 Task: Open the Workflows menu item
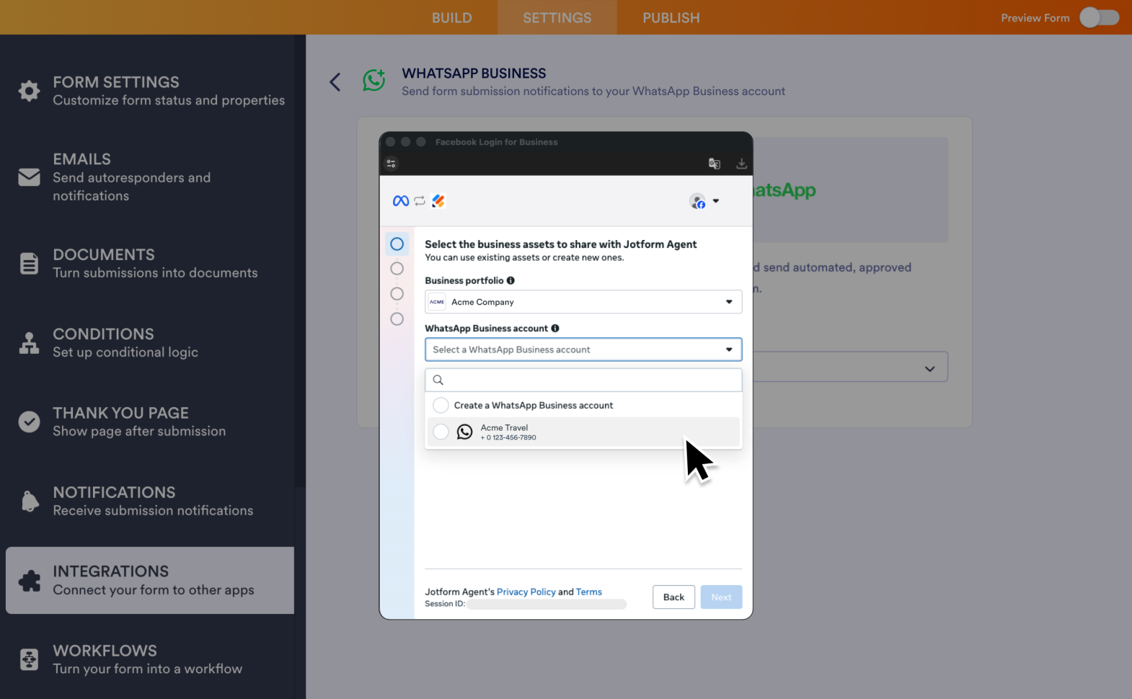point(150,659)
